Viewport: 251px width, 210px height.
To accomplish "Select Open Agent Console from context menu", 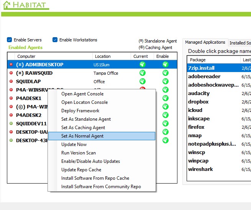I will (82, 94).
